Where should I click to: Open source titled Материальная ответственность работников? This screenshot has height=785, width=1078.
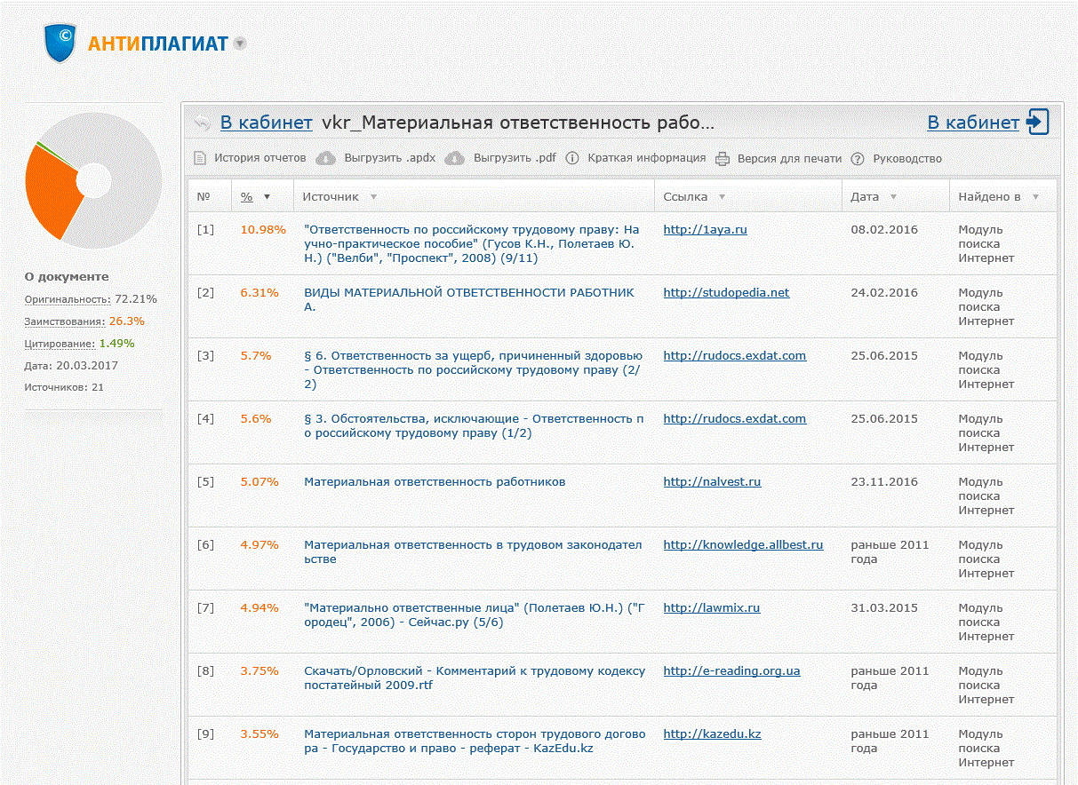[x=435, y=481]
